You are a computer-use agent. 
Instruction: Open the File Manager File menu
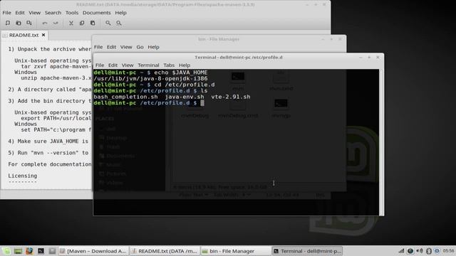pyautogui.click(x=98, y=47)
